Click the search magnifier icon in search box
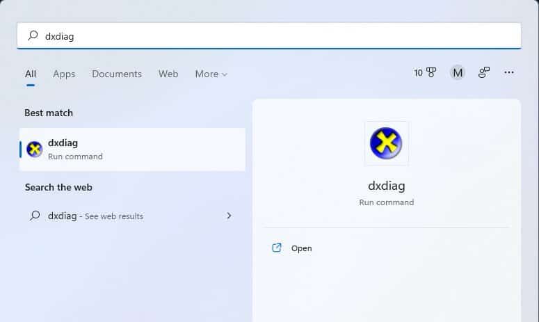 click(x=33, y=35)
